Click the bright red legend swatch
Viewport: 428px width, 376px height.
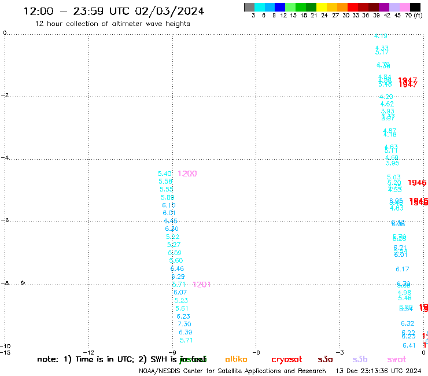point(353,7)
